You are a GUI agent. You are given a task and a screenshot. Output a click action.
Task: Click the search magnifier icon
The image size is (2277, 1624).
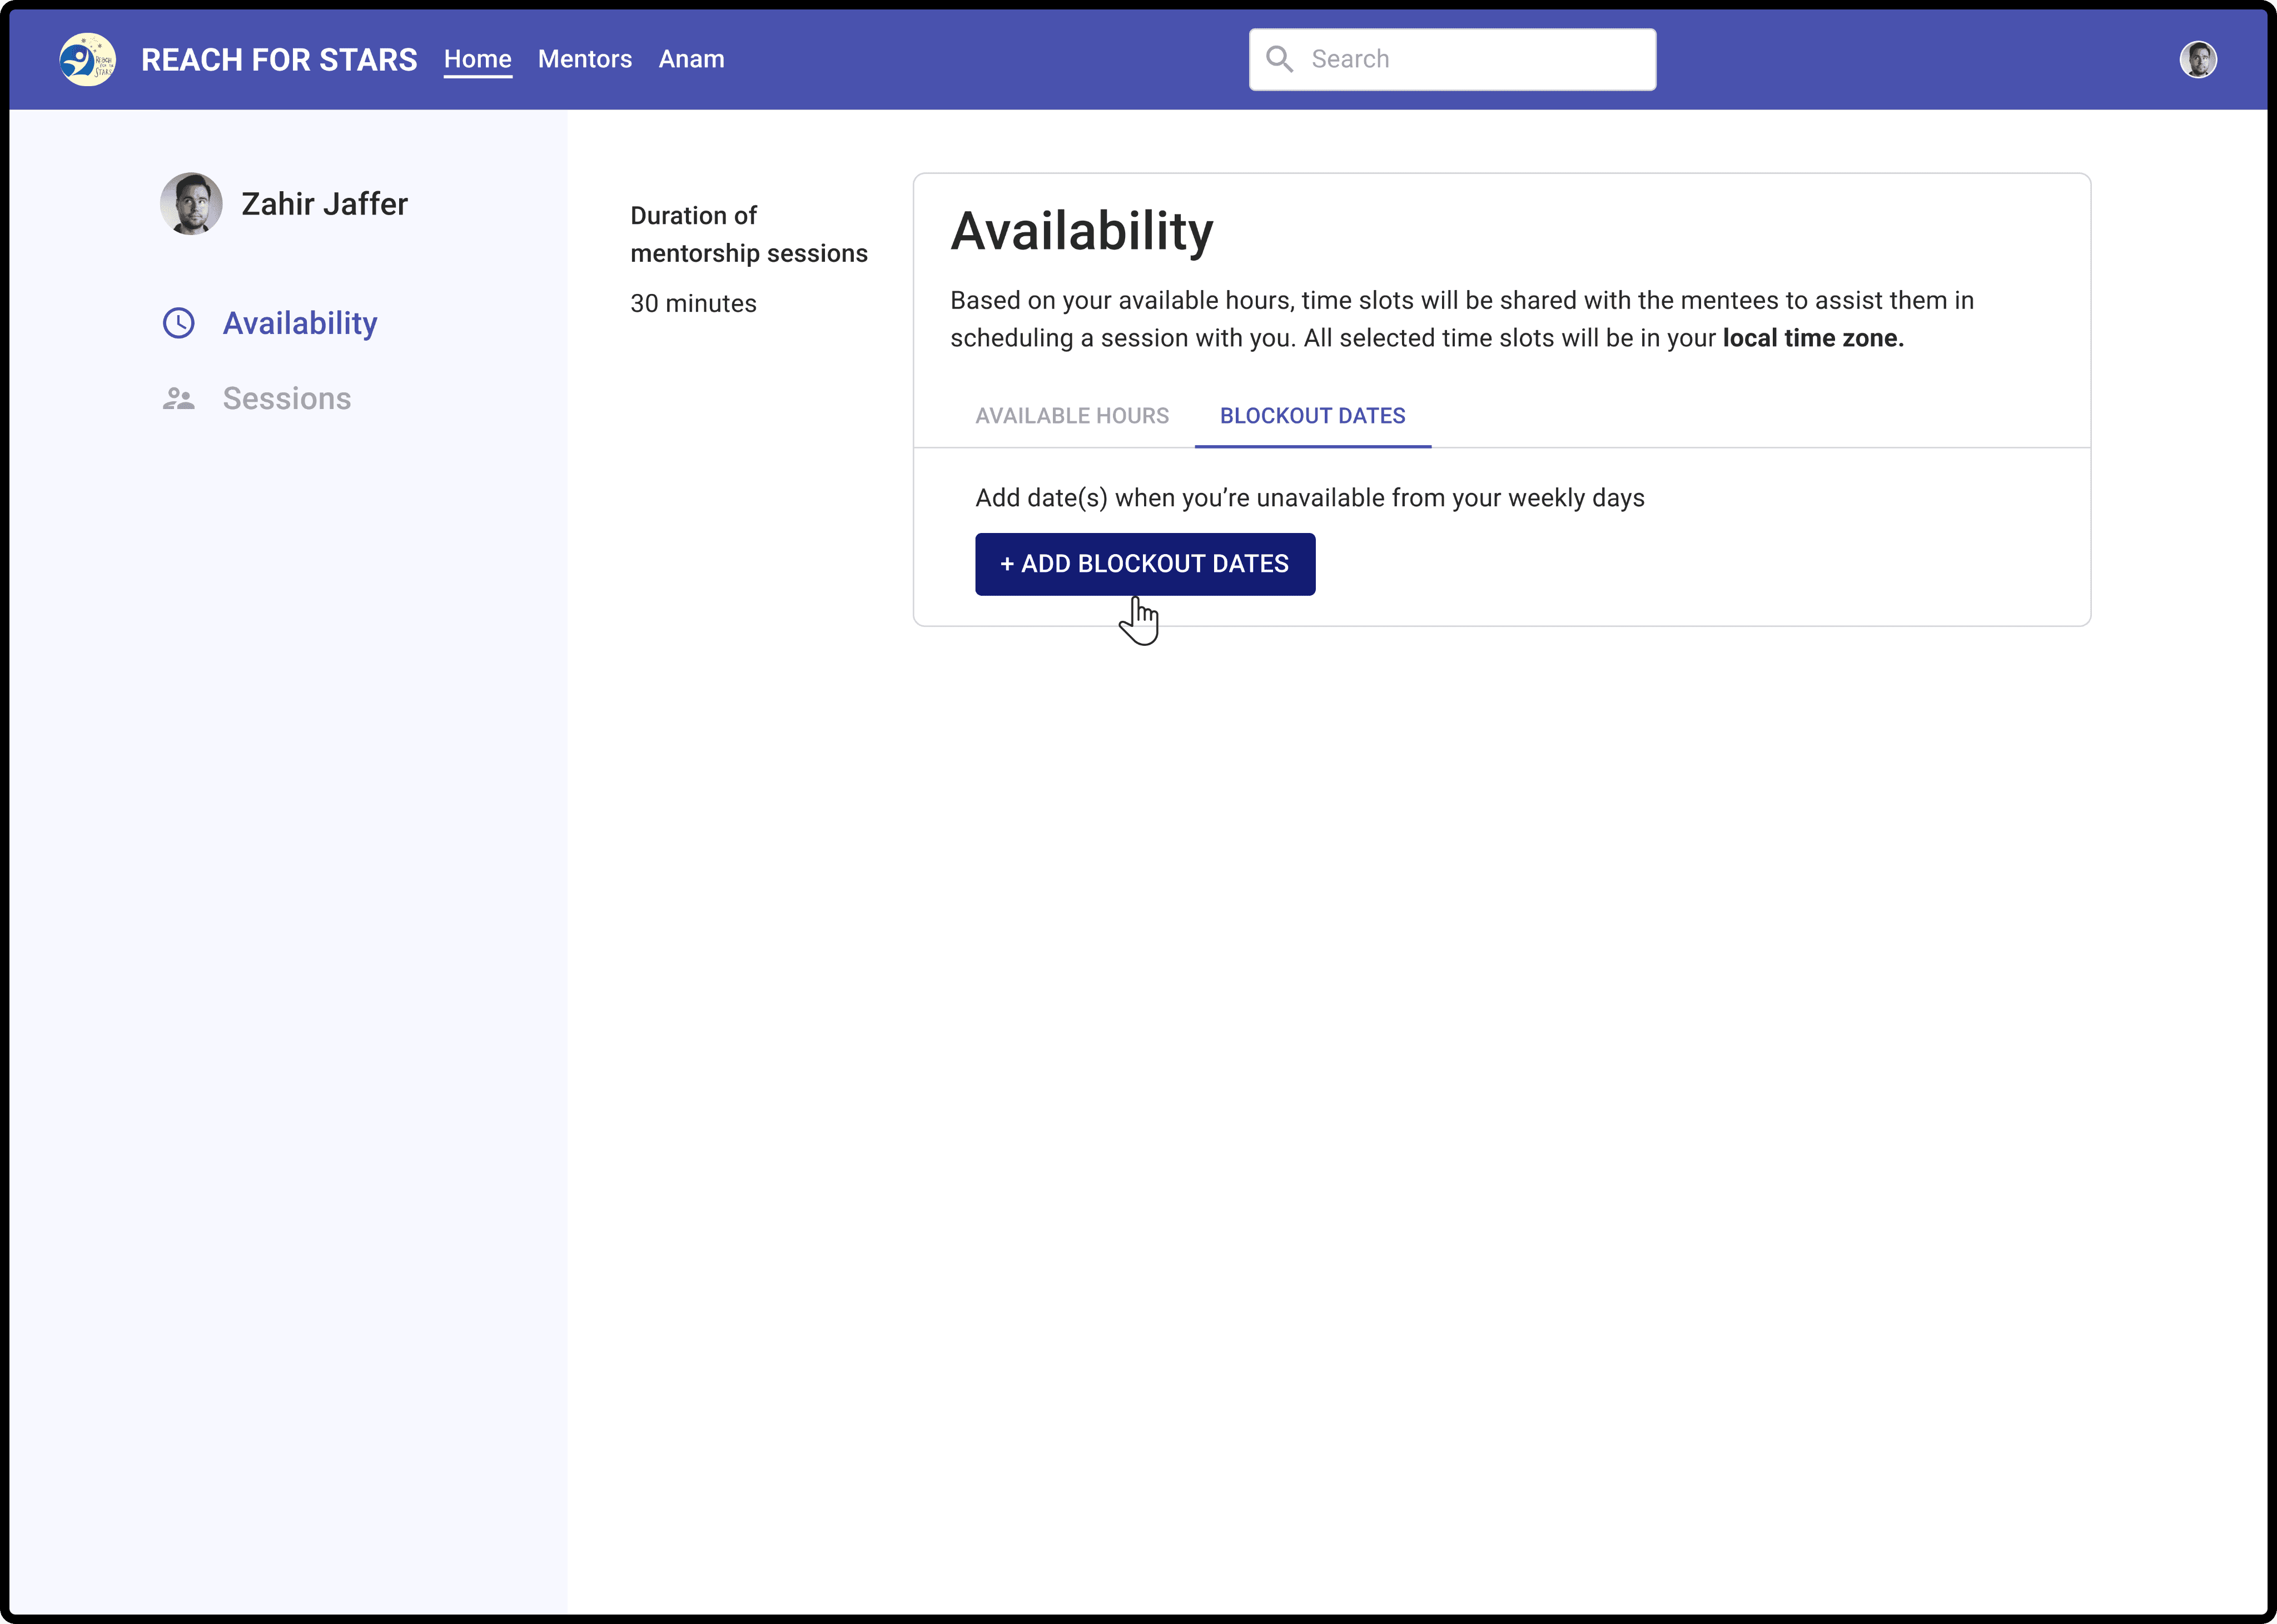pos(1279,59)
